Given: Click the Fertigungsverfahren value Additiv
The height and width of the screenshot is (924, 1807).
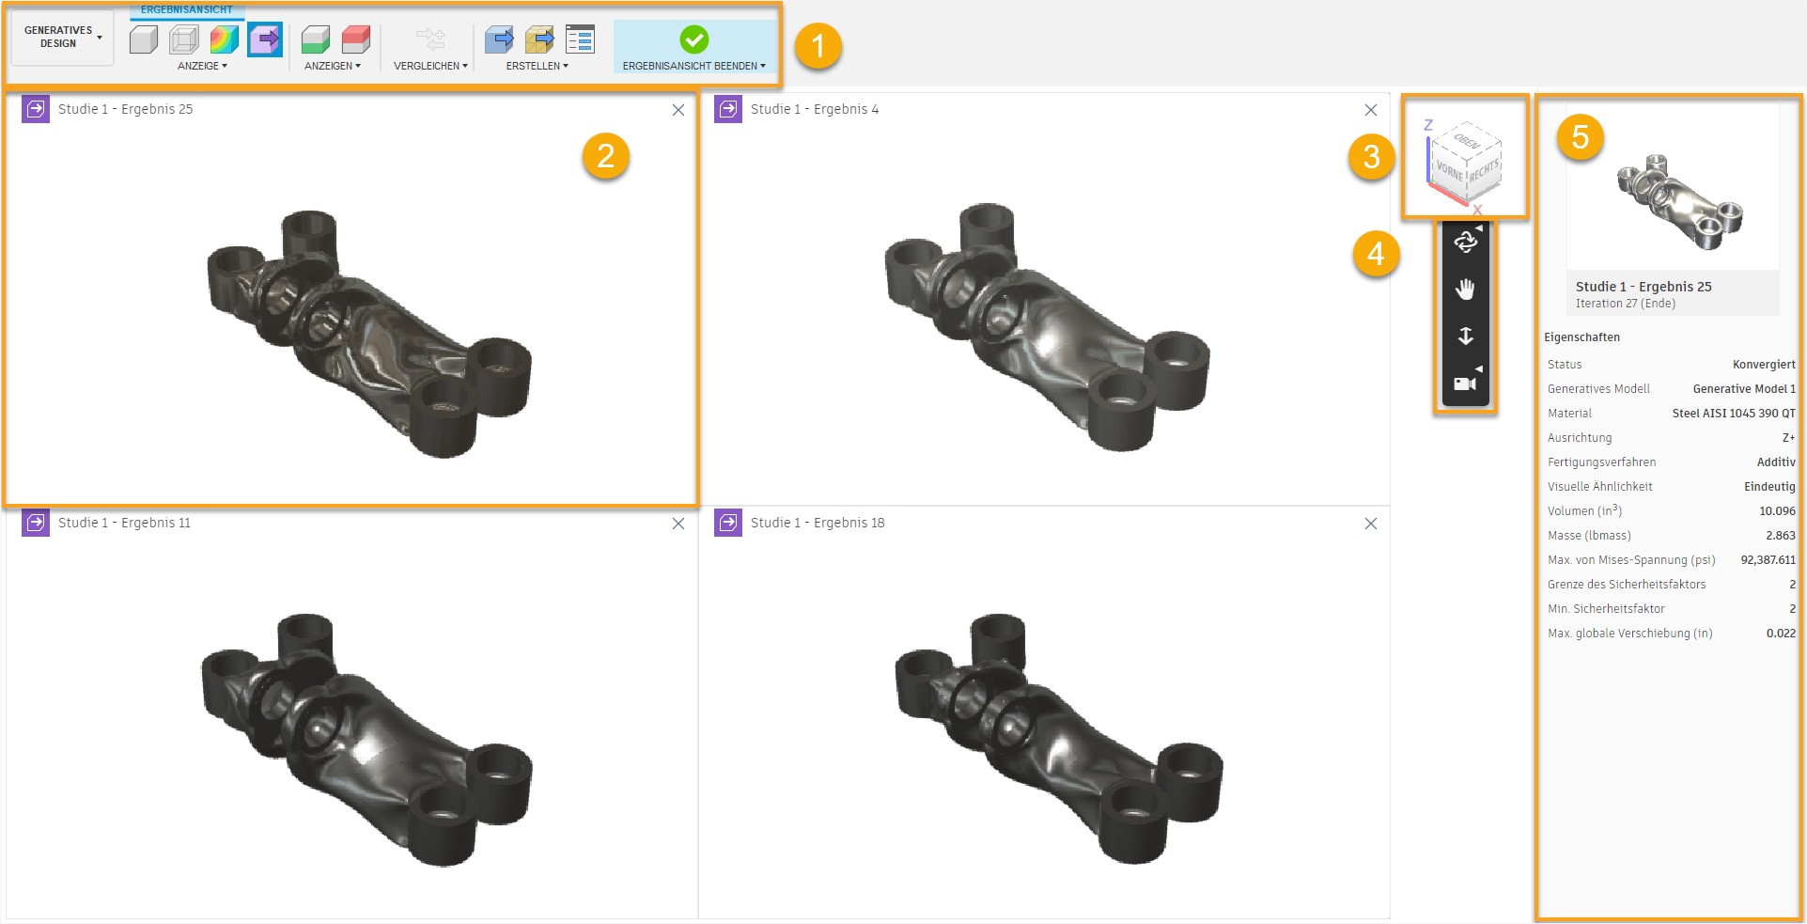Looking at the screenshot, I should pos(1776,462).
